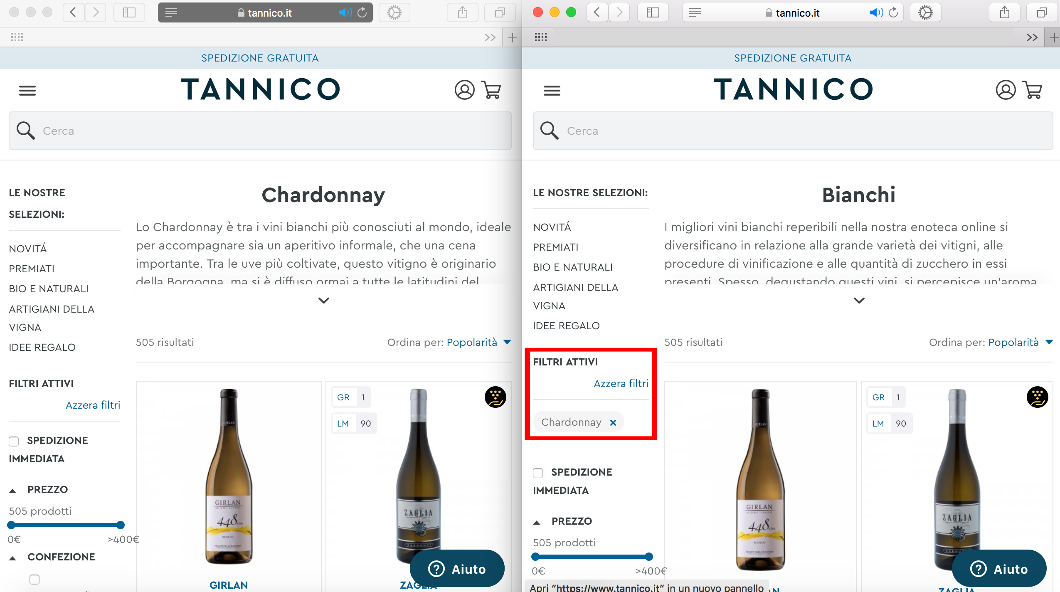Image resolution: width=1060 pixels, height=592 pixels.
Task: Expand the Bianchi description with the chevron
Action: coord(859,300)
